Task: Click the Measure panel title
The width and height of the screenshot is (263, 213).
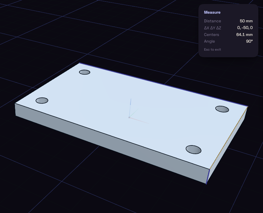Action: point(212,12)
